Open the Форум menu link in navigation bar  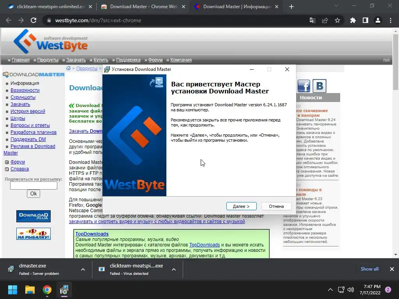pos(155,60)
